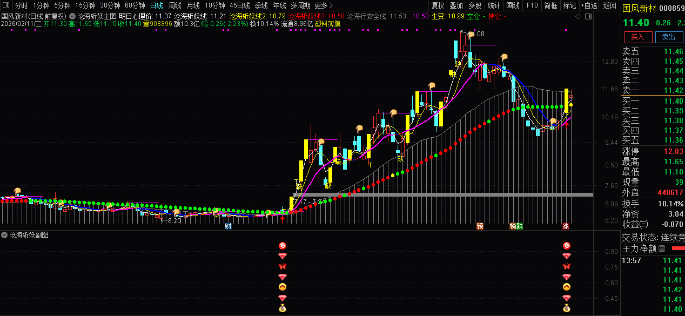
Task: Select the 日线 daily period tab
Action: tap(157, 5)
